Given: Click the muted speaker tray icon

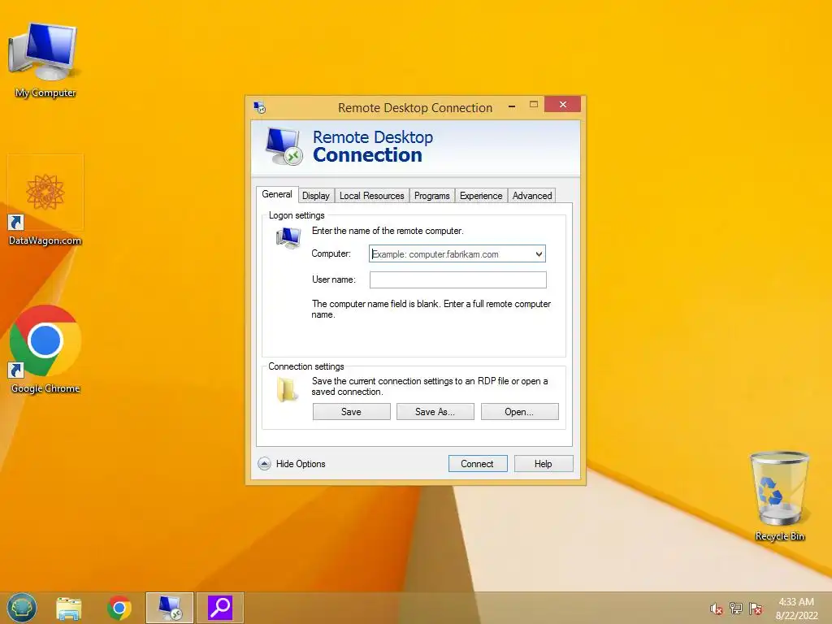Looking at the screenshot, I should click(x=717, y=609).
